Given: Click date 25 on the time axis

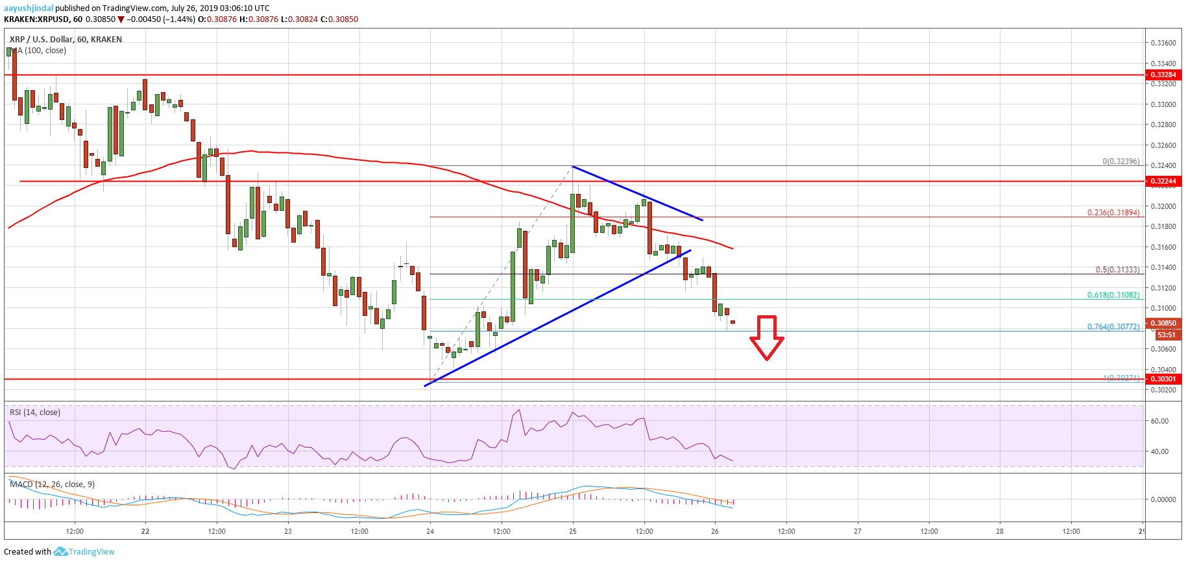Looking at the screenshot, I should (x=573, y=531).
